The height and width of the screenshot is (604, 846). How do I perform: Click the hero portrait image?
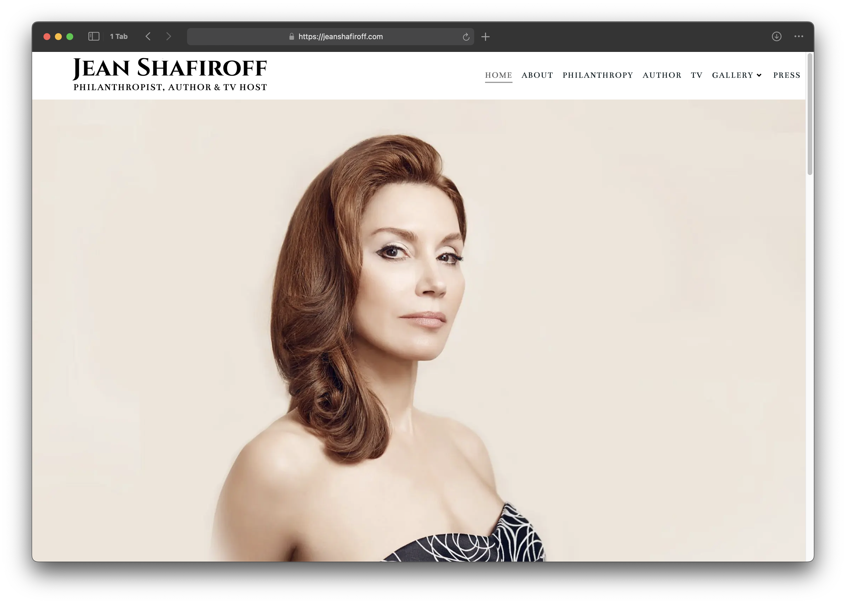(x=418, y=330)
